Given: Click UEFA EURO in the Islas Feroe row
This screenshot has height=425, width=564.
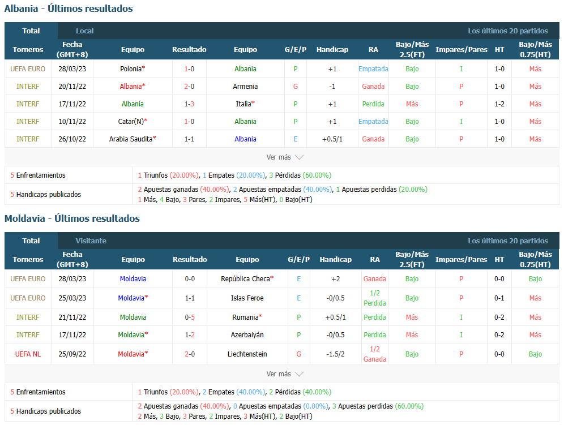Looking at the screenshot, I should [x=28, y=298].
